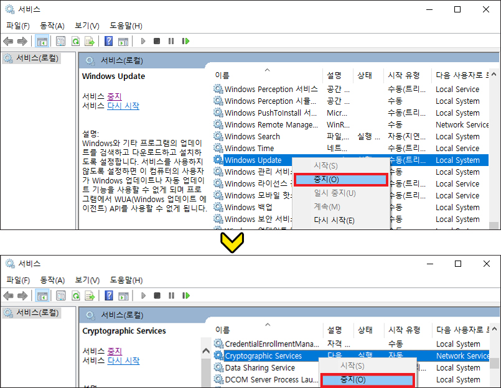This screenshot has width=501, height=388.
Task: Click the back arrow in bottom window toolbar
Action: coord(8,296)
